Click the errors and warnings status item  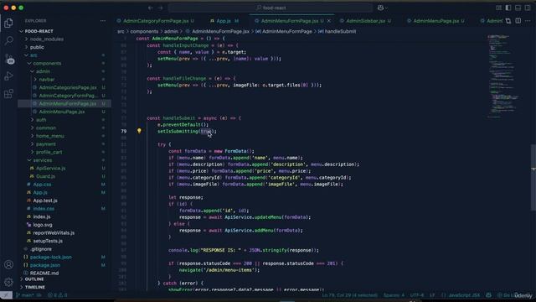pos(58,294)
